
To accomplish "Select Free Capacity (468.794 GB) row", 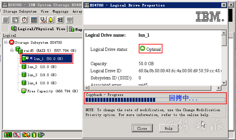I will [x=50, y=91].
